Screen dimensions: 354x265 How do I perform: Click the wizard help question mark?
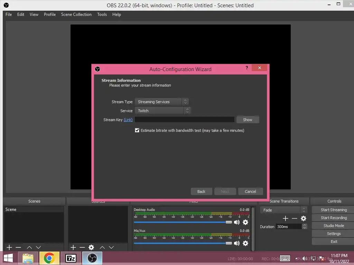[247, 68]
